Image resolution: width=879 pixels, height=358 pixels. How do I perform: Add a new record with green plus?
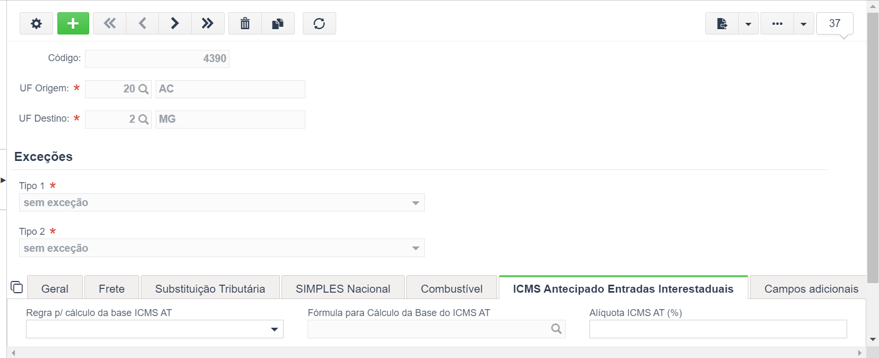click(x=73, y=23)
